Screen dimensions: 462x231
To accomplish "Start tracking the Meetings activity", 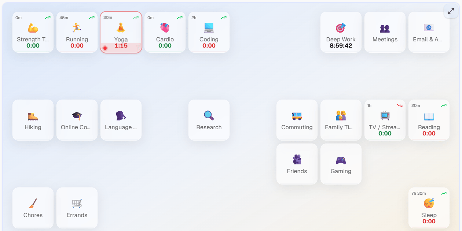I will [385, 32].
